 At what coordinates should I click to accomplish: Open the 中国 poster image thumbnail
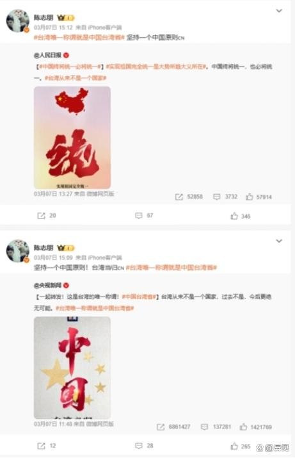click(x=72, y=368)
